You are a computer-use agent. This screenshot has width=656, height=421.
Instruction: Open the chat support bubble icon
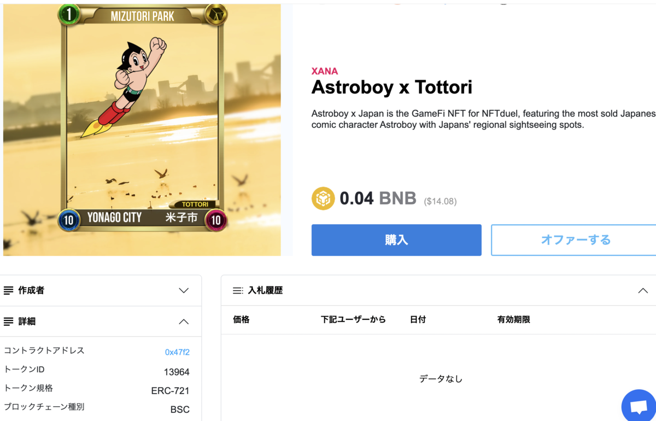[640, 407]
